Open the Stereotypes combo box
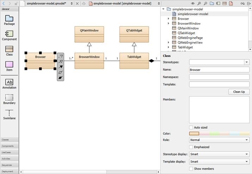Screen dimensions: 252x174 [x=219, y=62]
